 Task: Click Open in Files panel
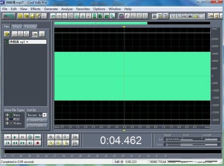click(x=7, y=34)
